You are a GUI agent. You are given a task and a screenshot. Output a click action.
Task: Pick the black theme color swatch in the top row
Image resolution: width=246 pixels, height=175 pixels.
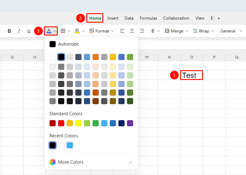[x=61, y=57]
